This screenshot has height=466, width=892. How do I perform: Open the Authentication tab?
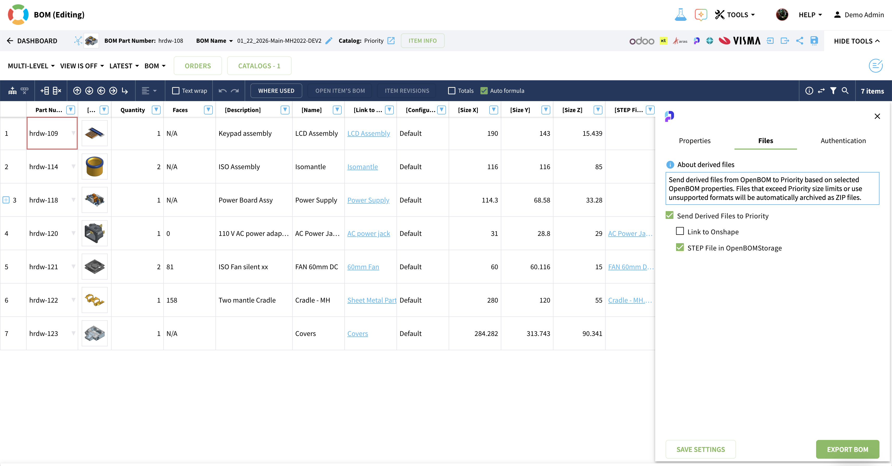(843, 141)
